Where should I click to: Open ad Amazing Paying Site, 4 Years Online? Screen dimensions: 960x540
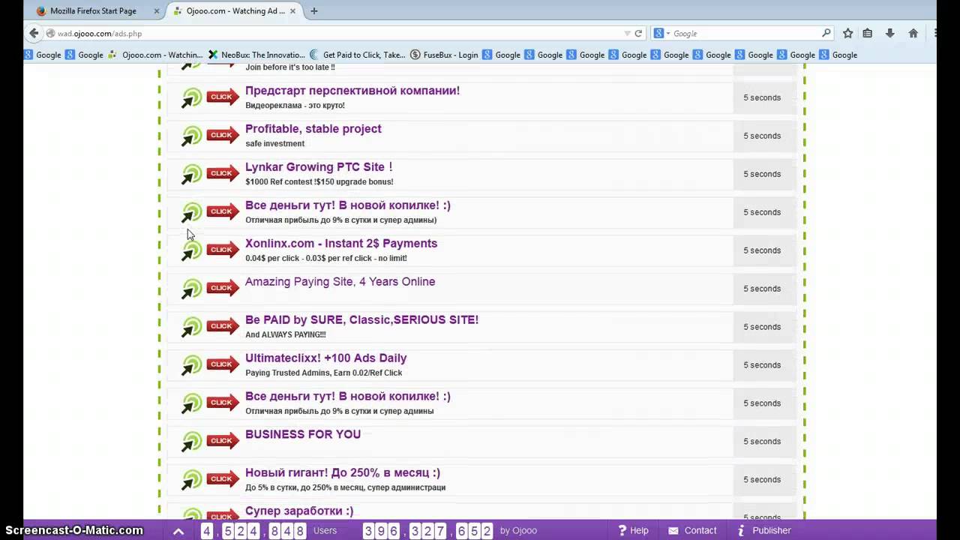coord(340,282)
